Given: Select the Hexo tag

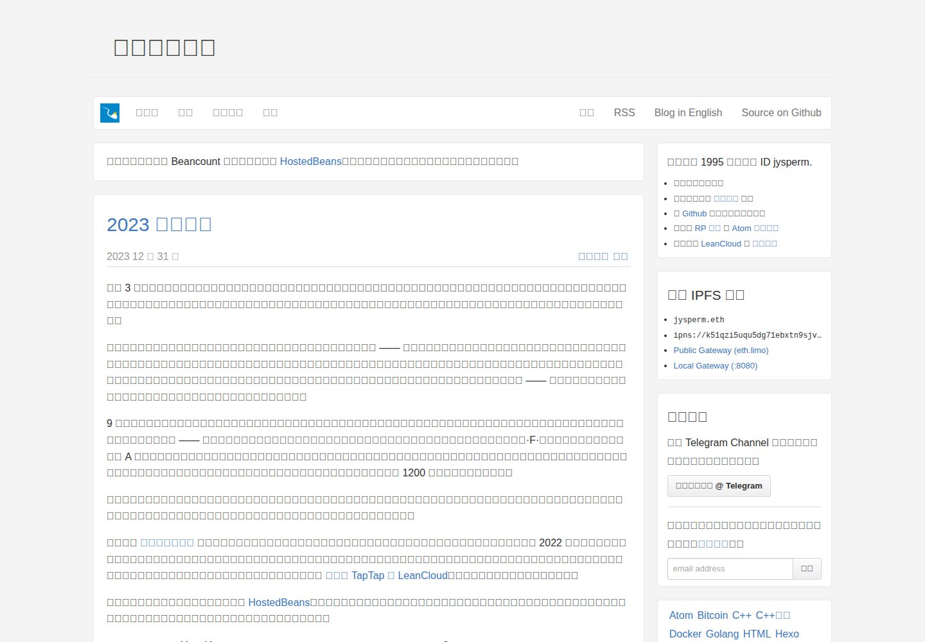Looking at the screenshot, I should [x=787, y=634].
